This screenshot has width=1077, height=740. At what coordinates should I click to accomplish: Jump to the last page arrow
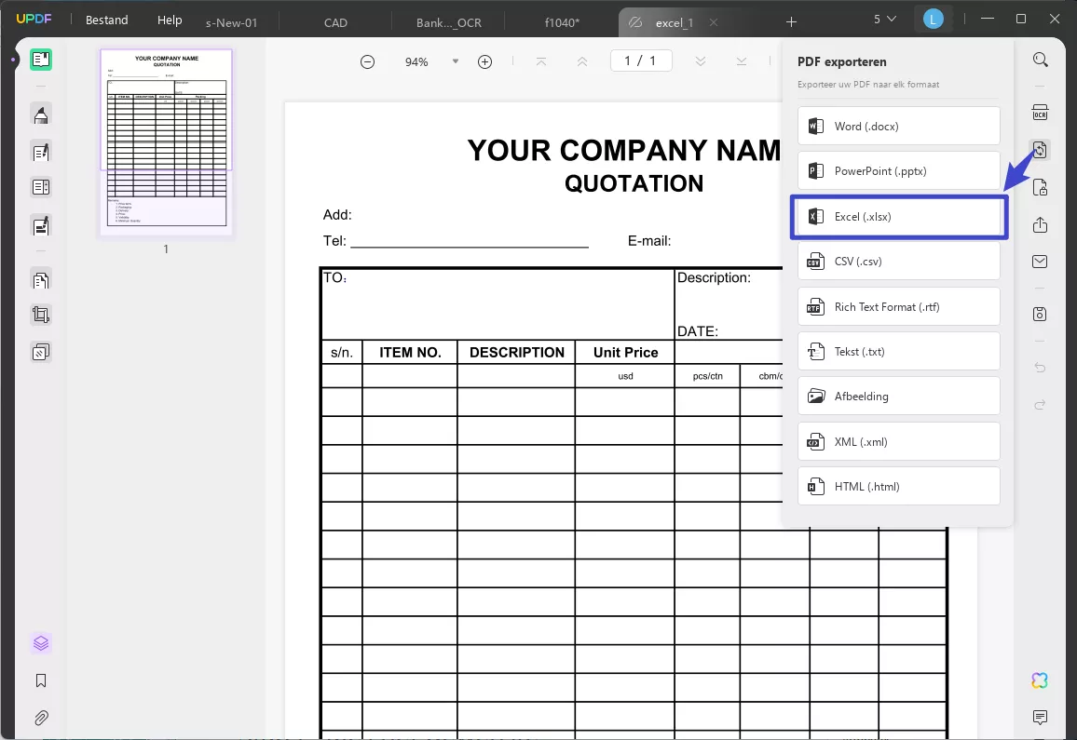(x=741, y=61)
